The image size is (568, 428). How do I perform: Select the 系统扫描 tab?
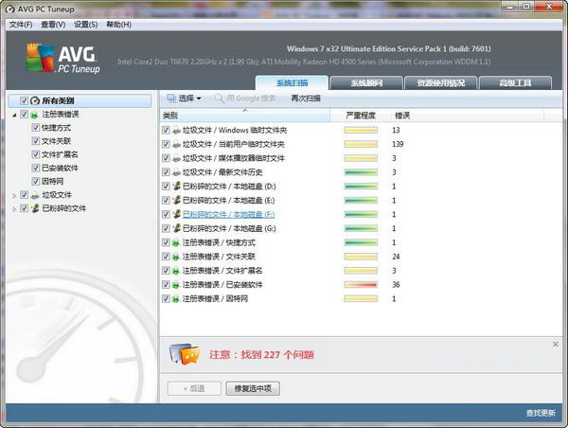292,83
